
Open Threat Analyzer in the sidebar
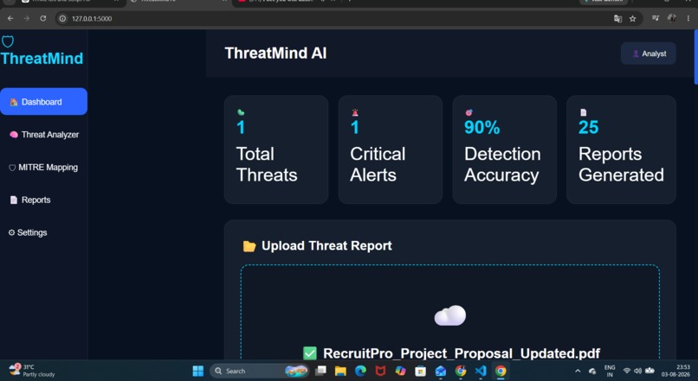coord(44,135)
